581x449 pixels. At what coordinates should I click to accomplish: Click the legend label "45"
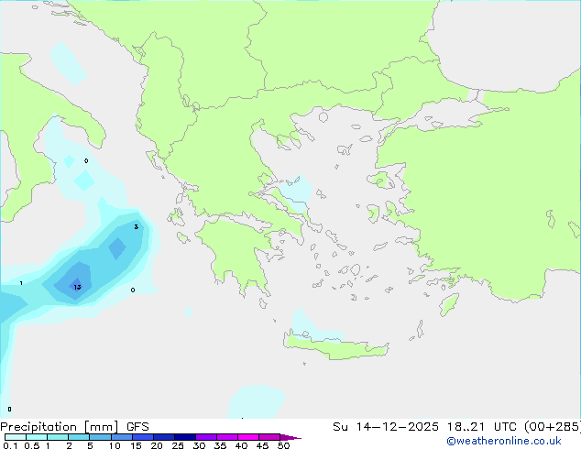tap(262, 445)
